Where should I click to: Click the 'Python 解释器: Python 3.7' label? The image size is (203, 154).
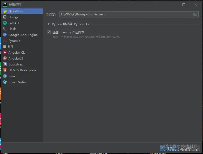(x=71, y=24)
